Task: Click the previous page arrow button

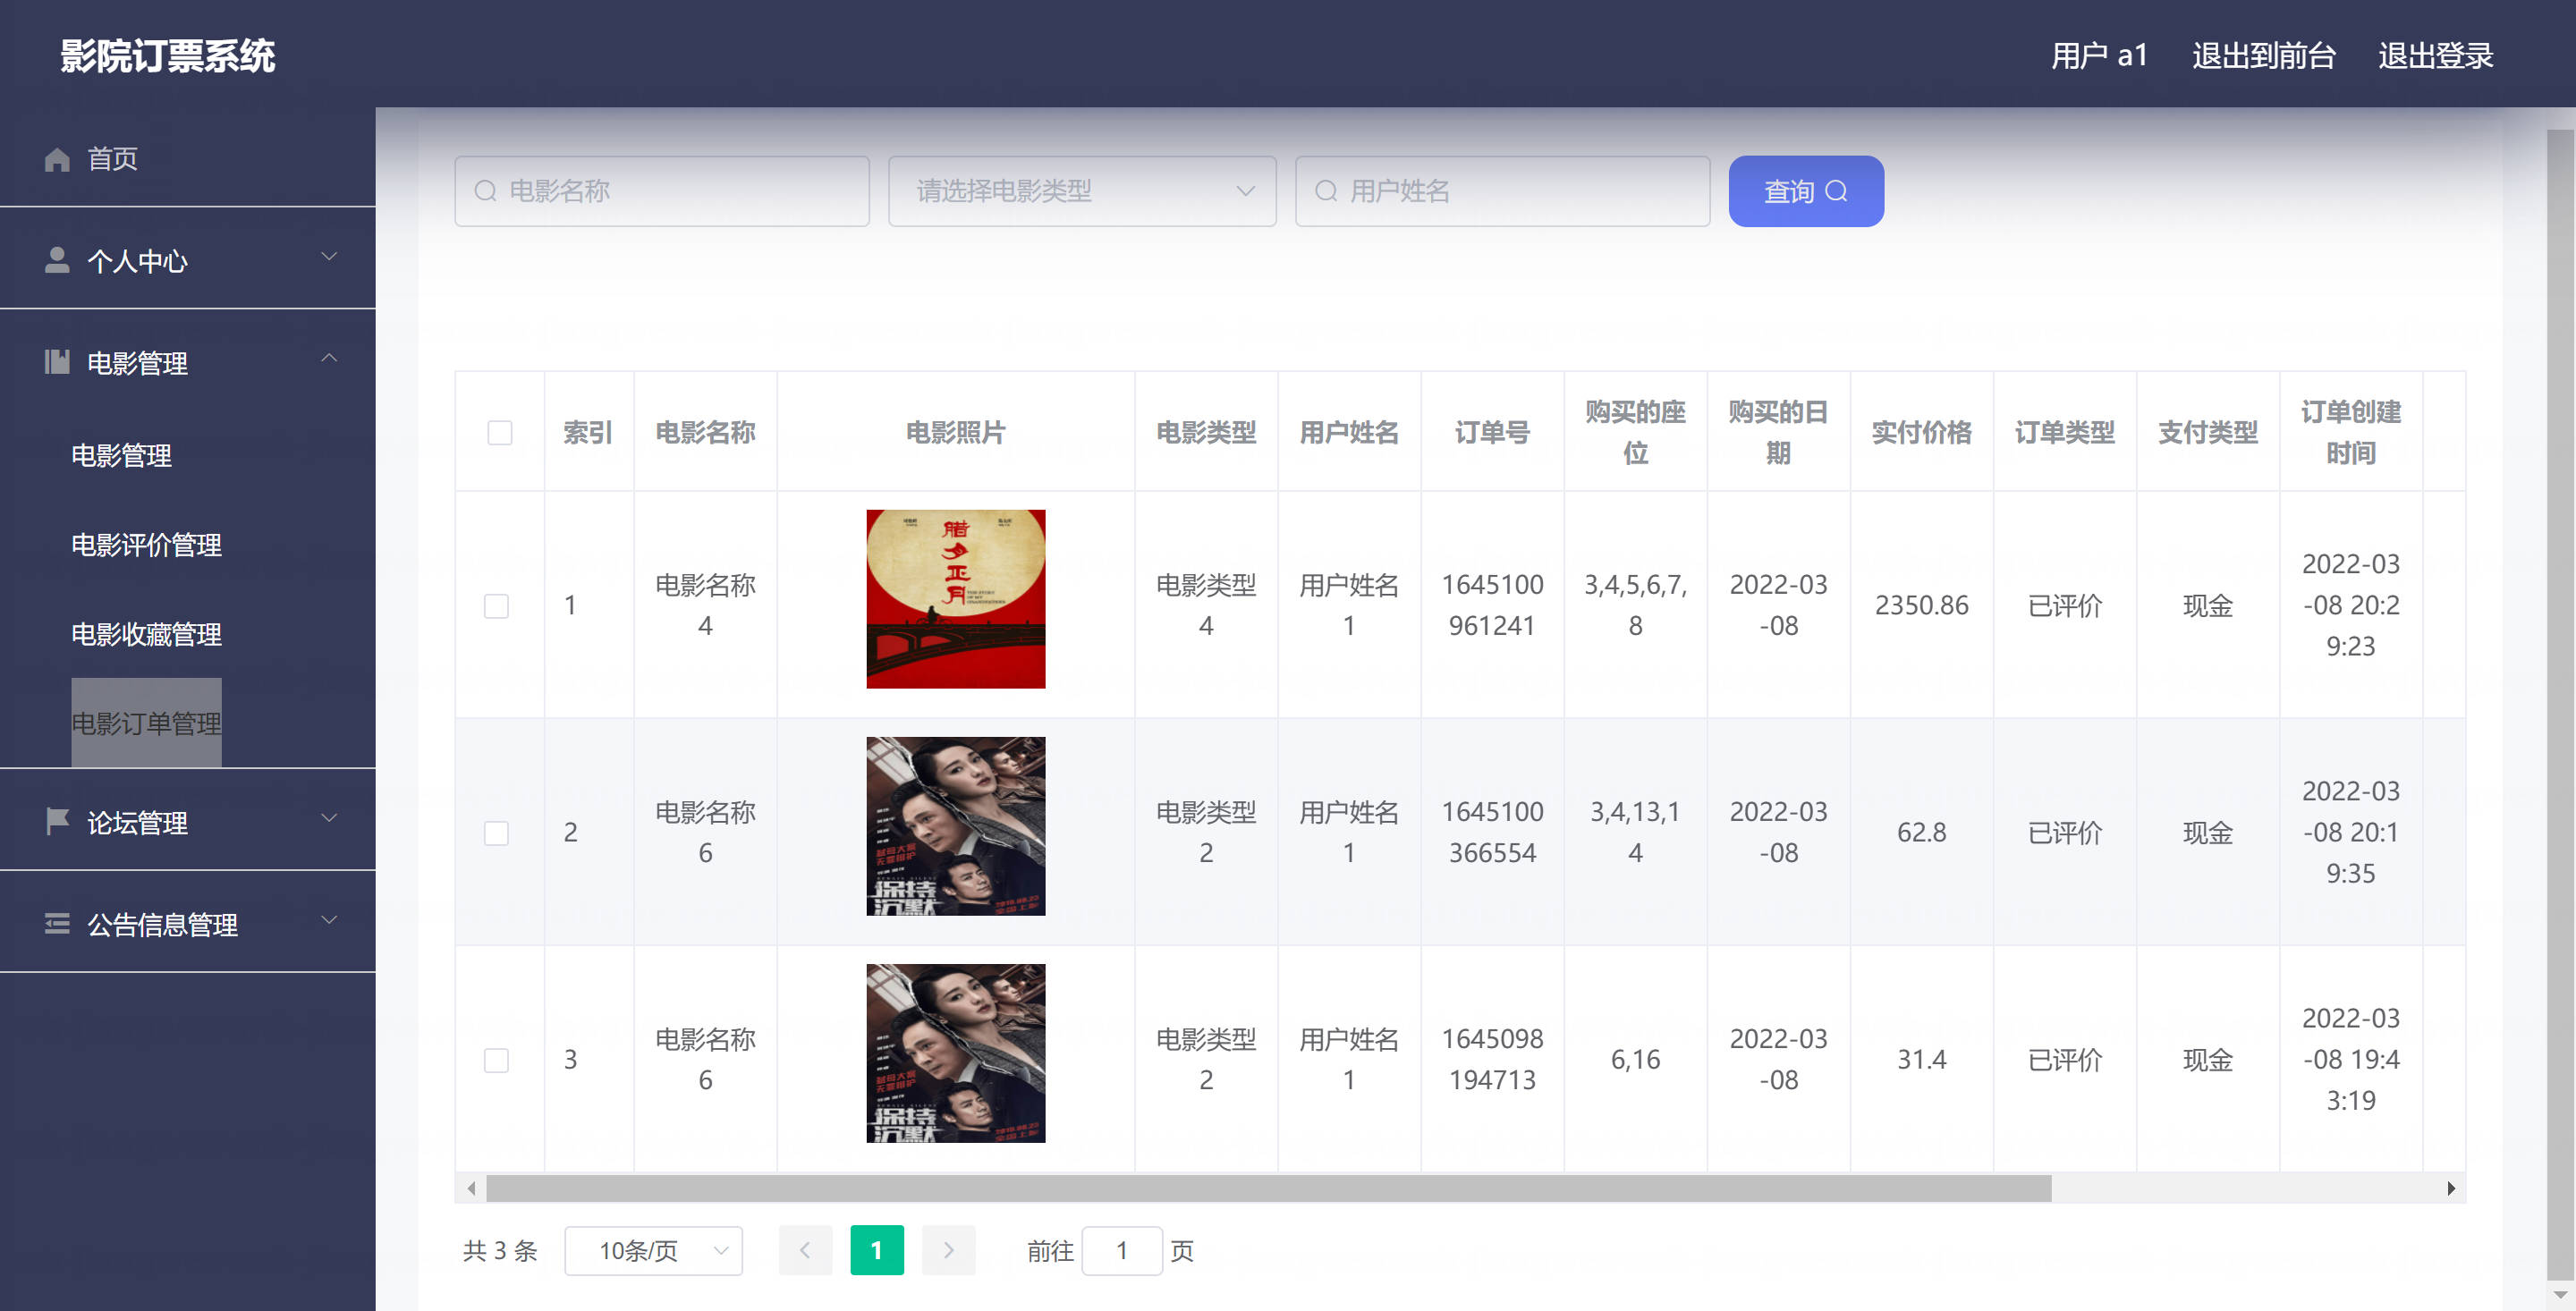Action: coord(805,1251)
